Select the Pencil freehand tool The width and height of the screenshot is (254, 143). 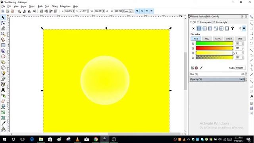(3, 73)
